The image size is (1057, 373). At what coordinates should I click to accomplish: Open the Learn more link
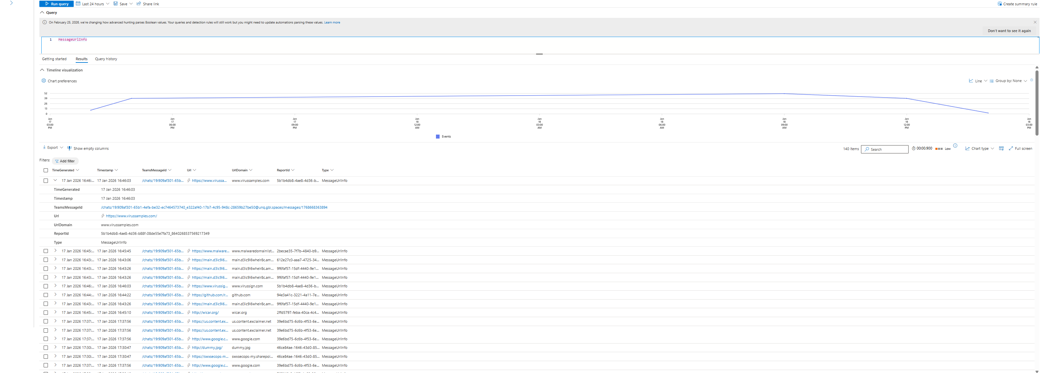click(x=332, y=22)
